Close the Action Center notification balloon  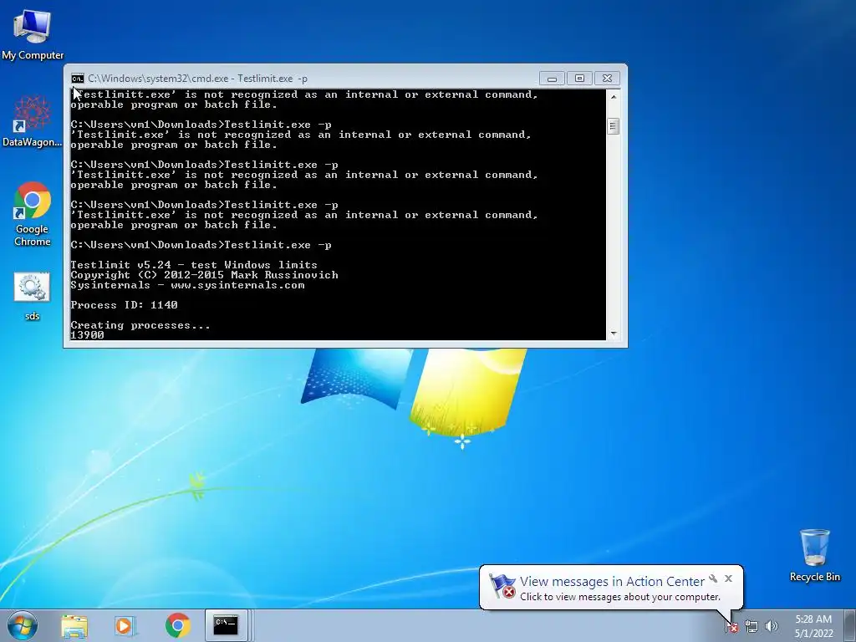[x=728, y=578]
